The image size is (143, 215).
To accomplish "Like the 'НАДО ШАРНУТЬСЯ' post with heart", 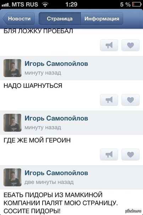I will pyautogui.click(x=131, y=100).
